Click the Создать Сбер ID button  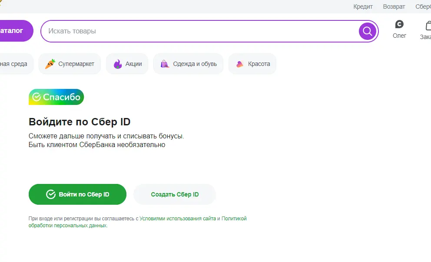tap(175, 194)
